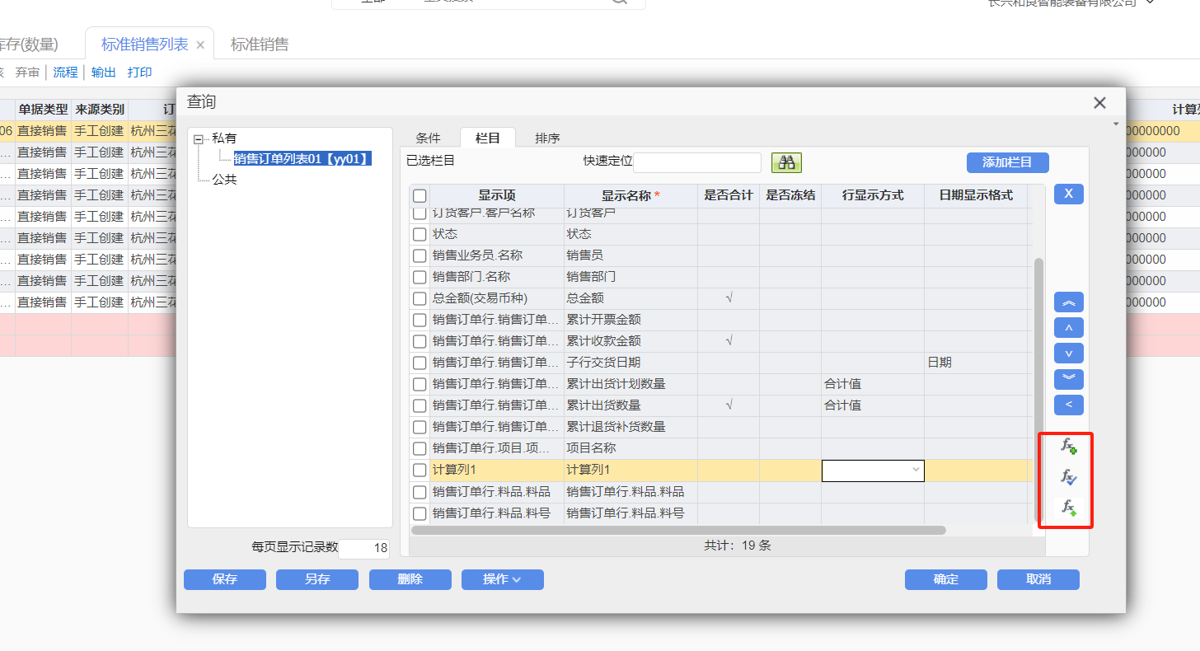This screenshot has height=651, width=1200.
Task: Check the box for the 状态 row
Action: click(420, 234)
